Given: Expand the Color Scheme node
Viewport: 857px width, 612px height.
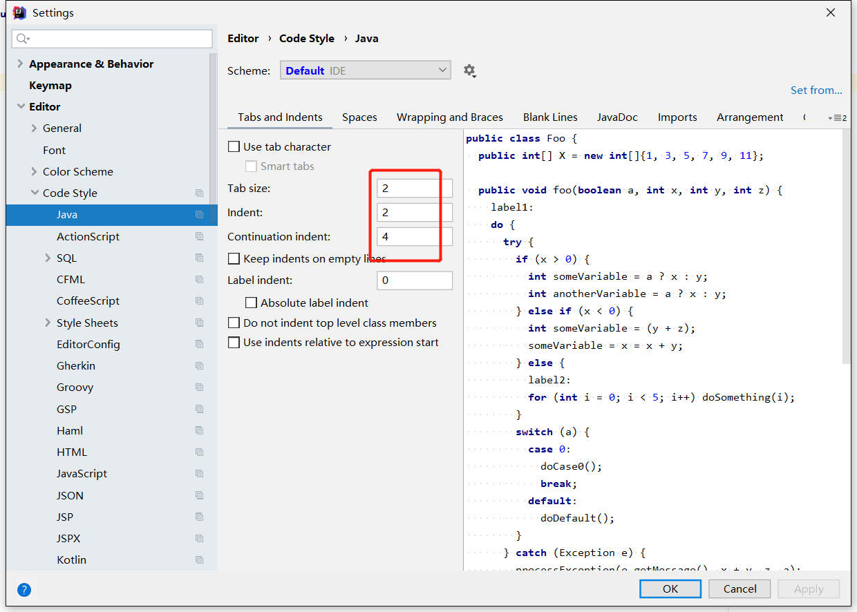Looking at the screenshot, I should point(35,171).
